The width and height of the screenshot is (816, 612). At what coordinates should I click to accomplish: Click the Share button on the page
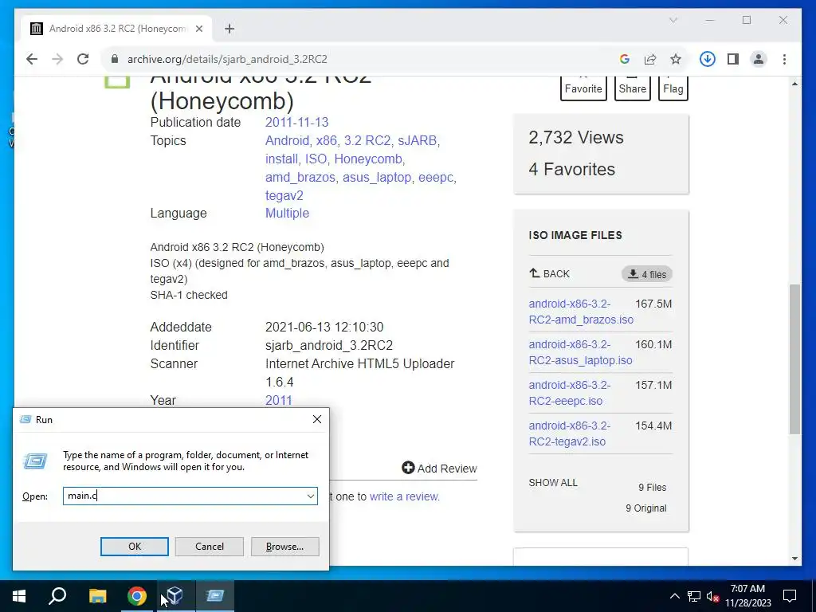click(x=632, y=88)
